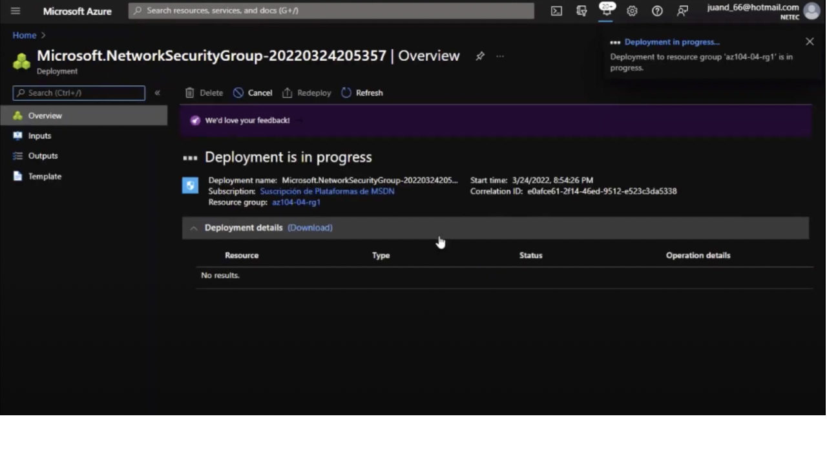Viewport: 827px width, 465px height.
Task: Click the Help question mark icon
Action: click(657, 11)
